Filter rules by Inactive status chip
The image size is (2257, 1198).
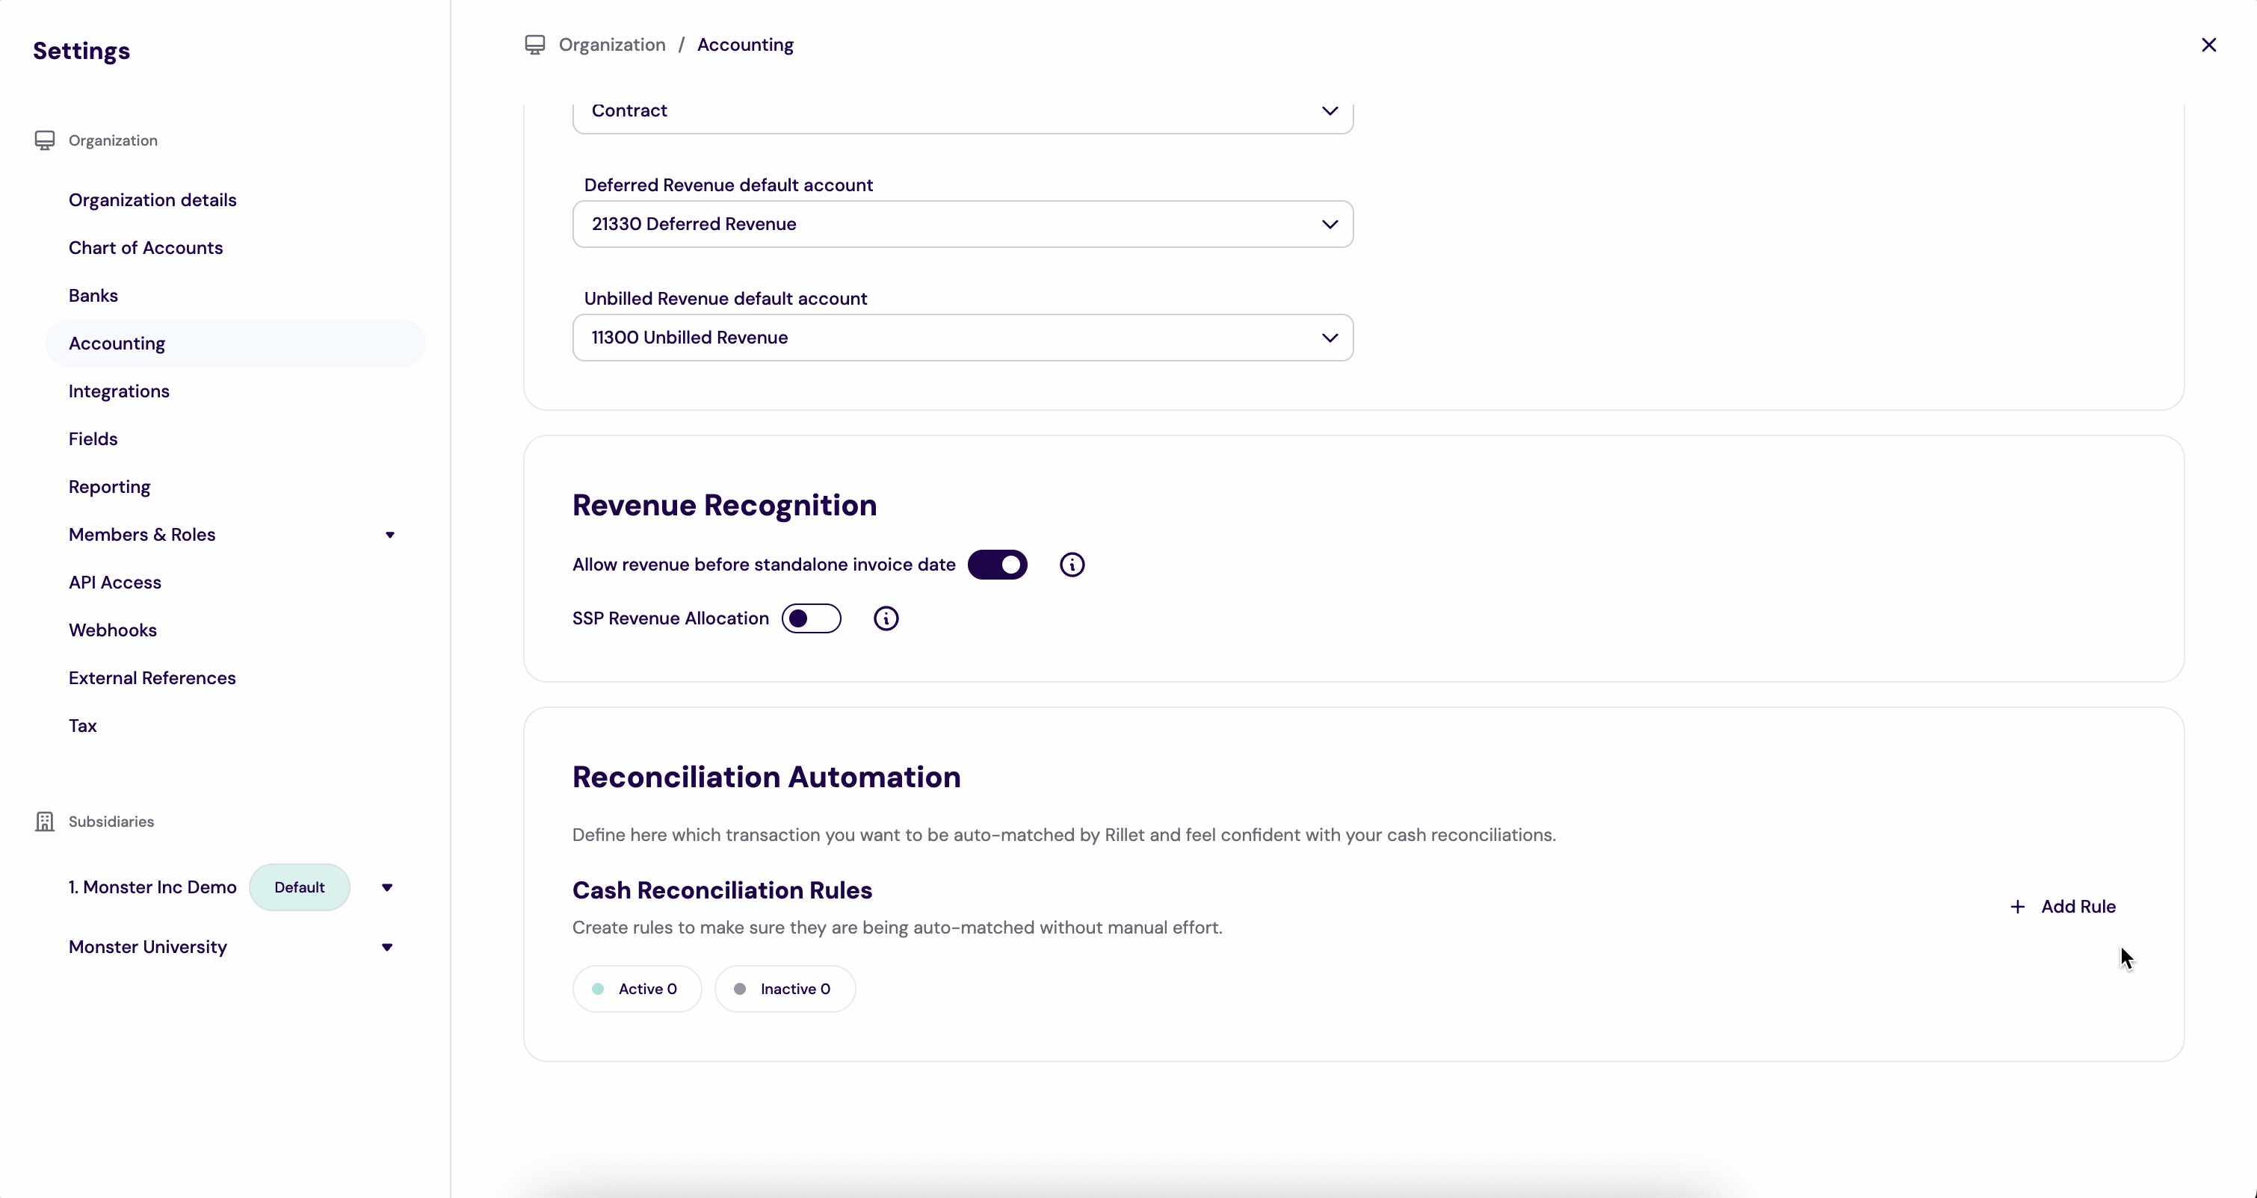tap(784, 989)
